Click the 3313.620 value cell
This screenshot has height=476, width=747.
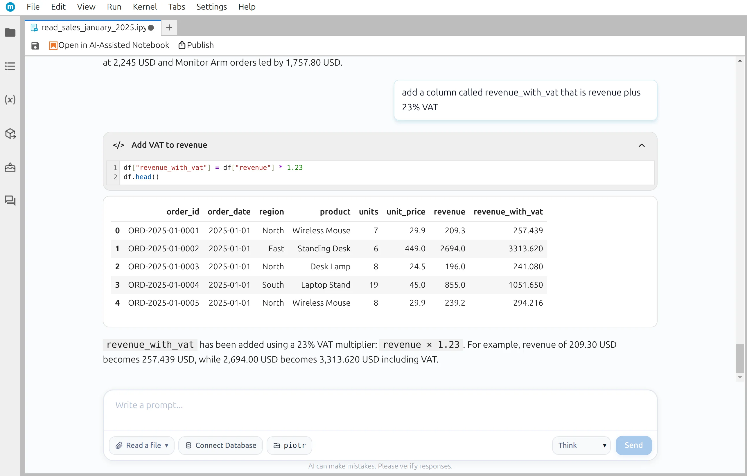coord(525,248)
